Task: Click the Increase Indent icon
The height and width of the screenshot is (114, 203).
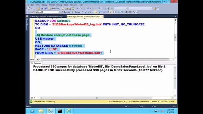Action: [130, 12]
